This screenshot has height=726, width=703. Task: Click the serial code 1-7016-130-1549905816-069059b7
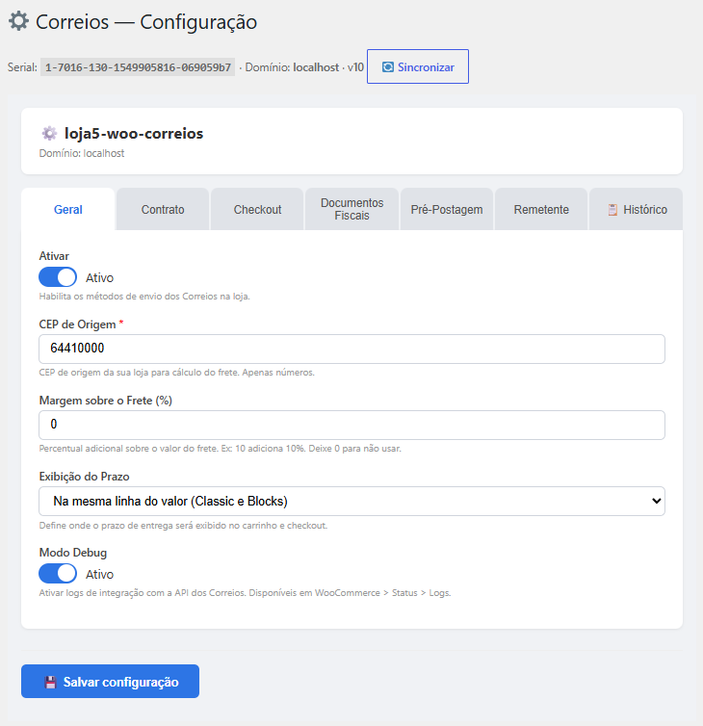pos(138,67)
